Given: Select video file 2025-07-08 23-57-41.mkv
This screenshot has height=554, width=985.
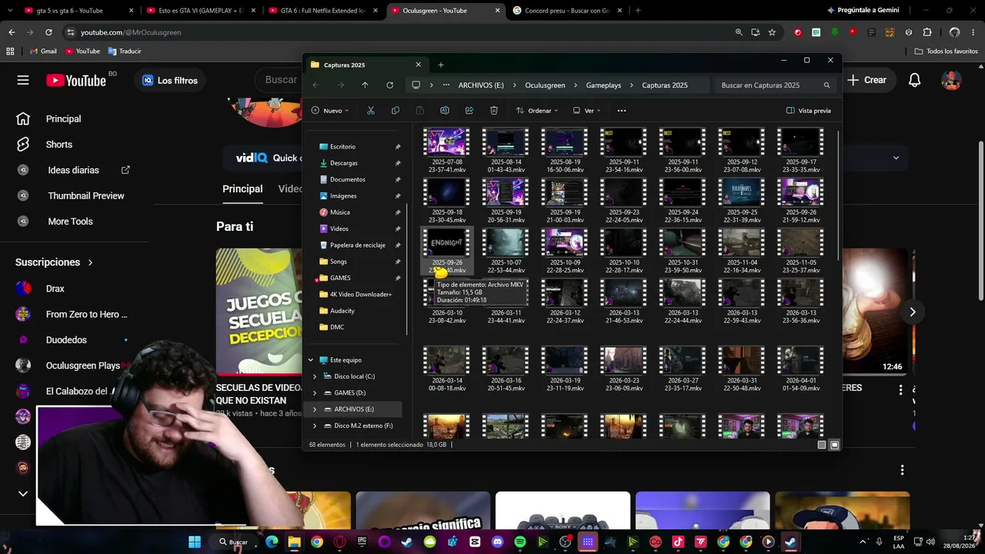Looking at the screenshot, I should coord(447,151).
